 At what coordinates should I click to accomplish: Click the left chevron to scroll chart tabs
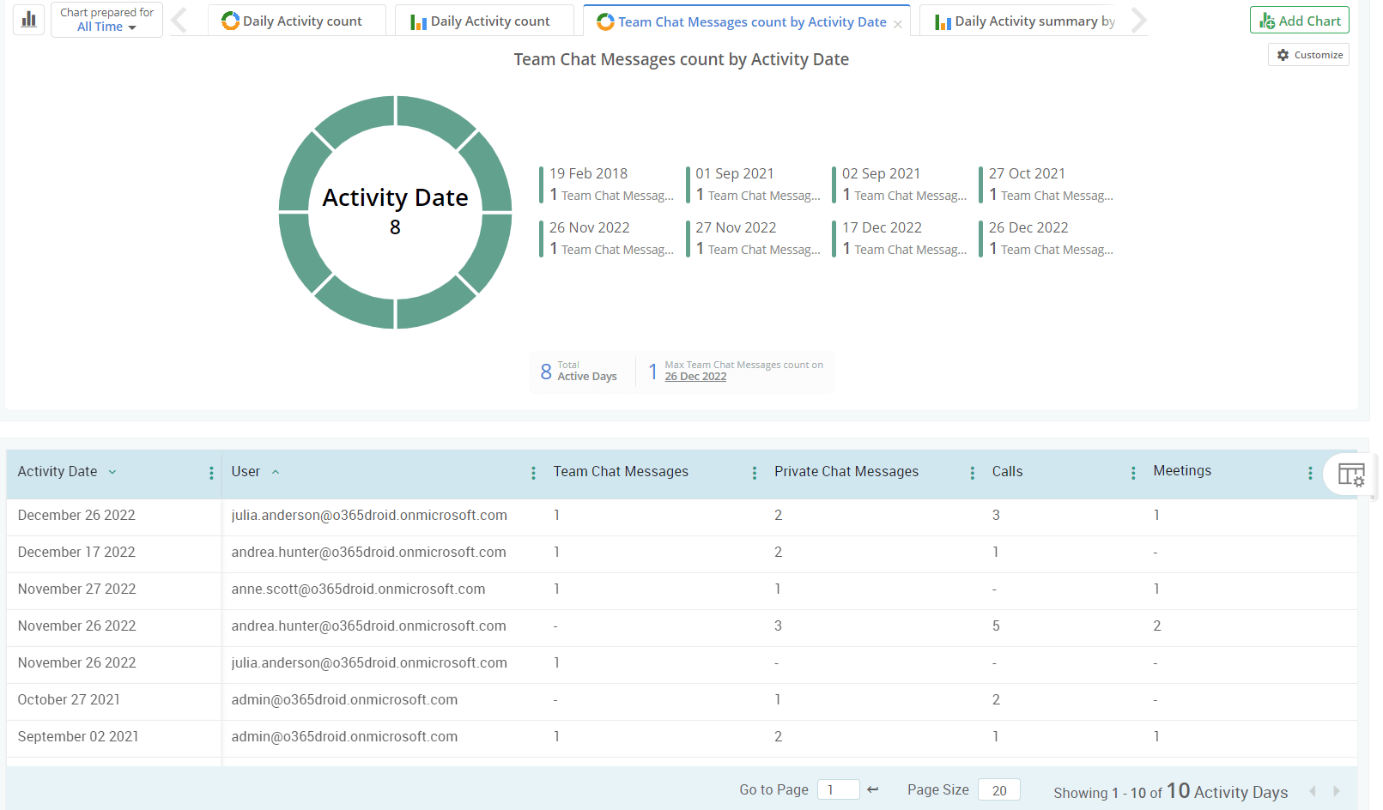178,20
